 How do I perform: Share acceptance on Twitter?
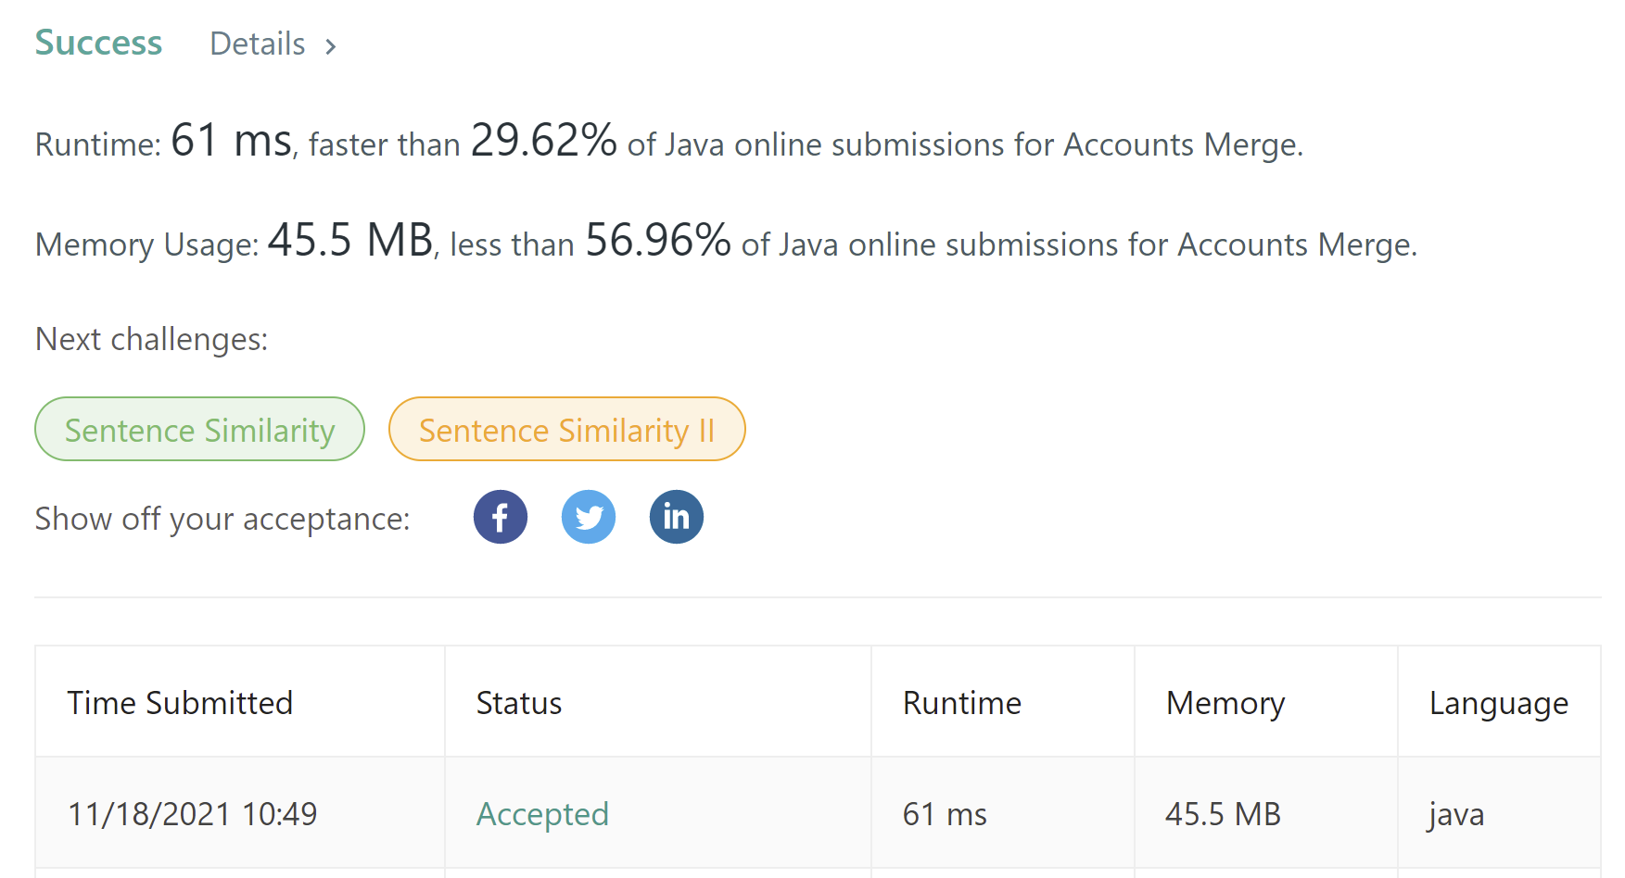click(x=589, y=517)
